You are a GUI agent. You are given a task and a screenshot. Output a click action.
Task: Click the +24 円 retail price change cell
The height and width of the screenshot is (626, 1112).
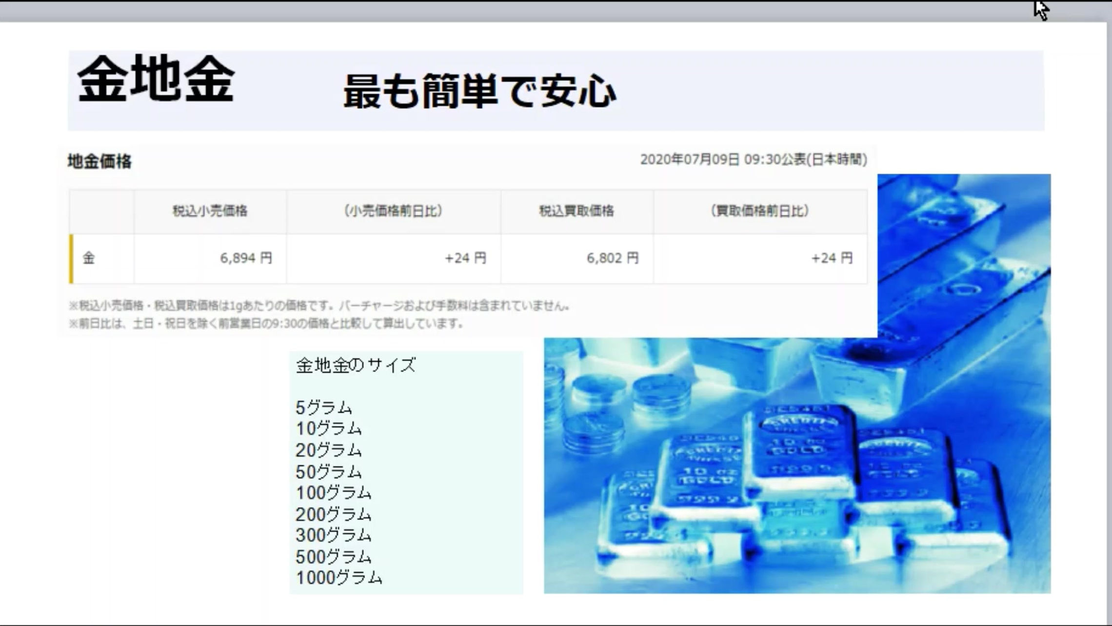tap(394, 258)
